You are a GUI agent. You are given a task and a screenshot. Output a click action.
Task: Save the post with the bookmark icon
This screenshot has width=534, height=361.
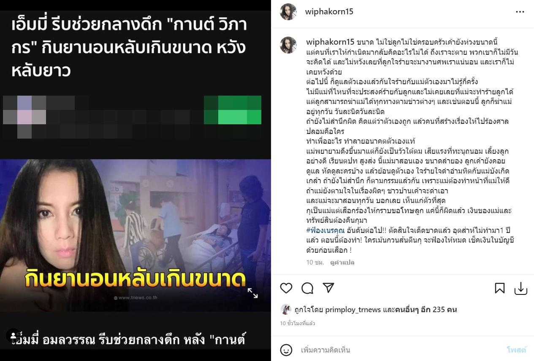coord(500,288)
